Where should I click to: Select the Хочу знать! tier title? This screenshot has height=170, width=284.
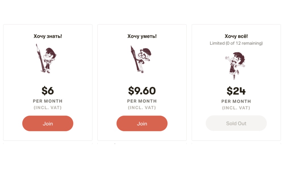[x=48, y=36]
